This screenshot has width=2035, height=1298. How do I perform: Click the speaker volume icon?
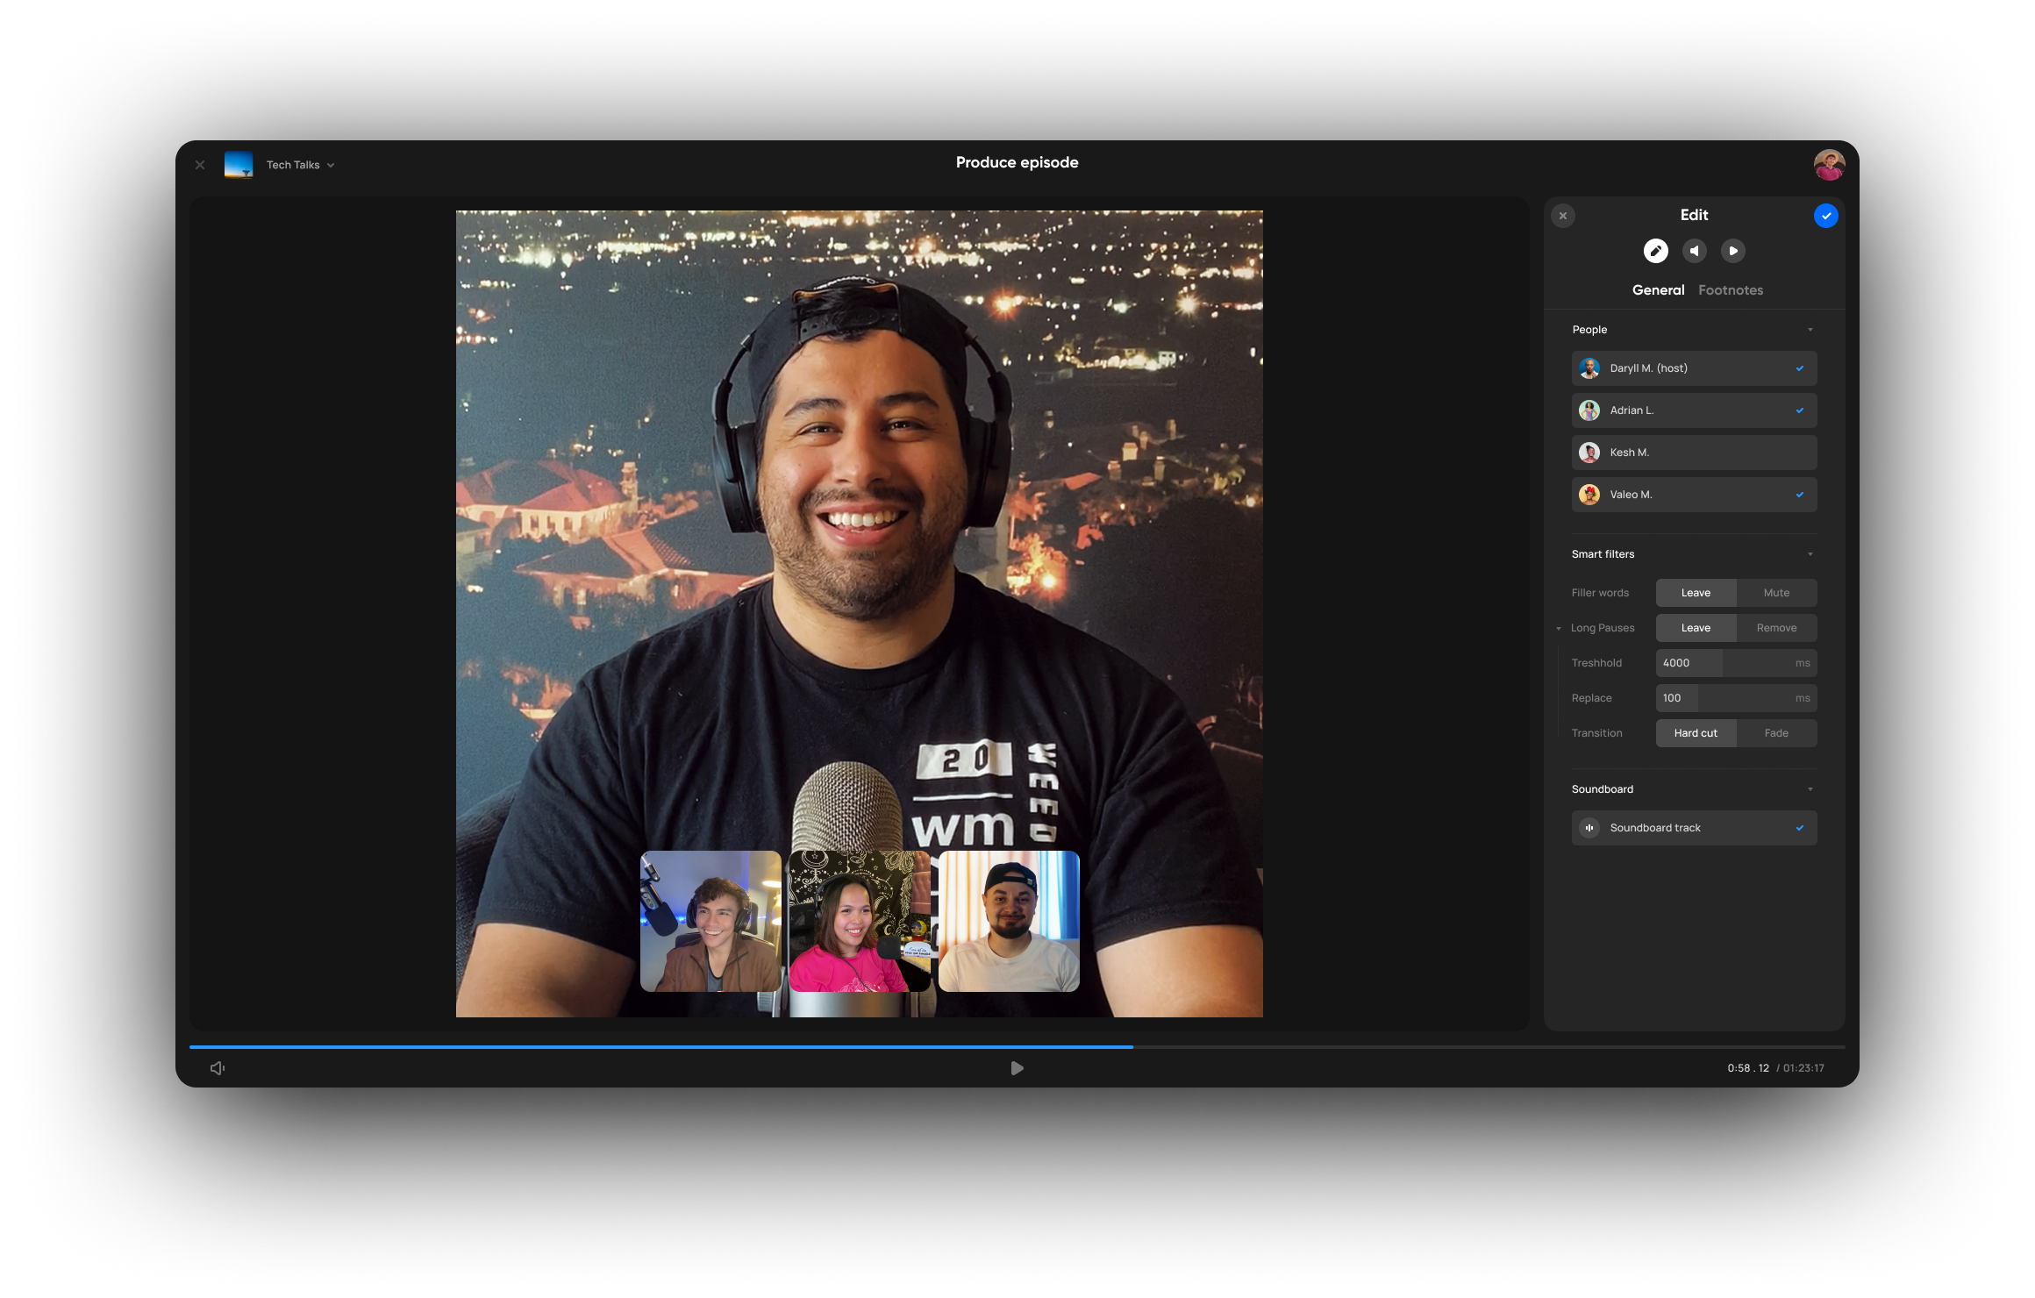pos(218,1067)
